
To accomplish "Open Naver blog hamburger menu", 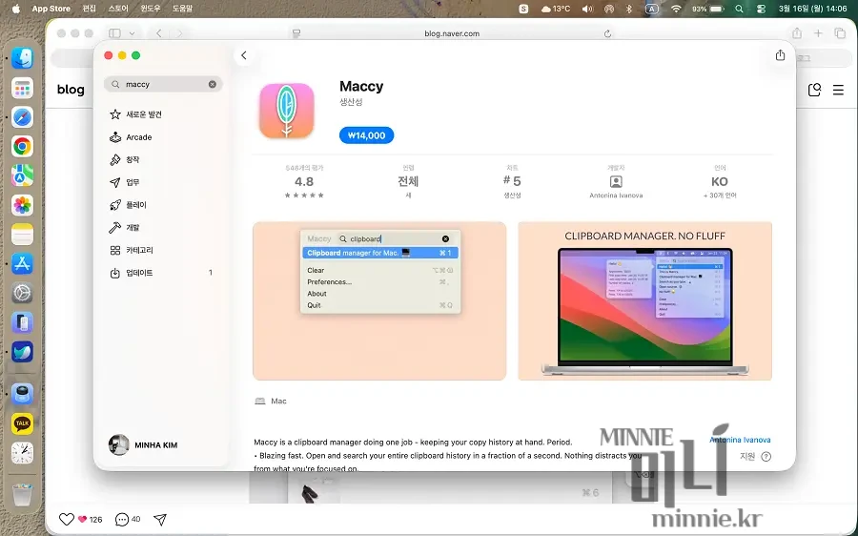I will pos(838,90).
